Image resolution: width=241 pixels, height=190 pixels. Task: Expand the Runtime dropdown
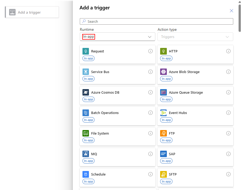point(118,37)
